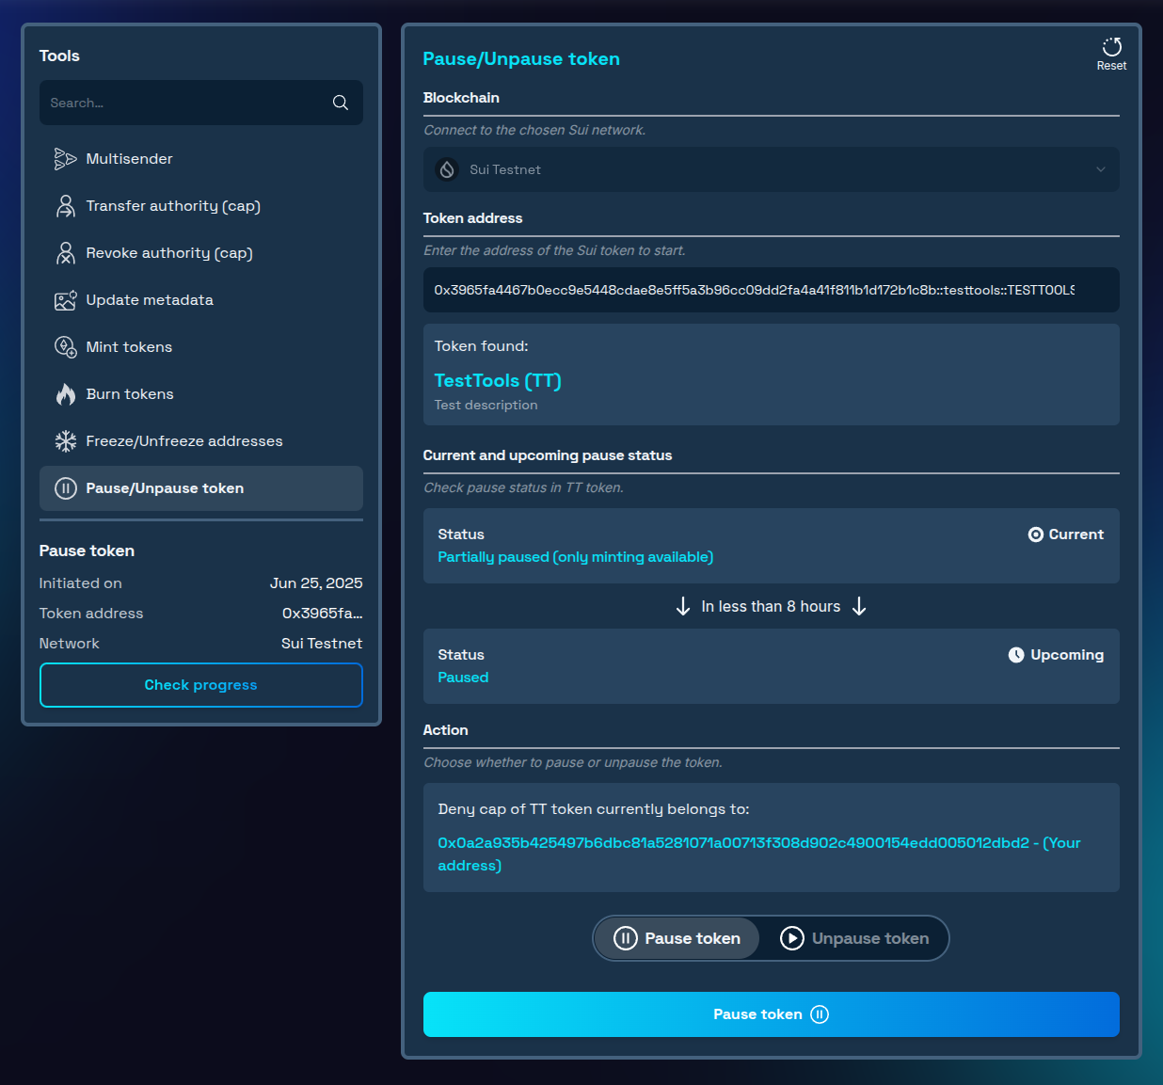Open Transfer authority (cap) tool
Viewport: 1163px width, 1085px height.
pos(201,206)
